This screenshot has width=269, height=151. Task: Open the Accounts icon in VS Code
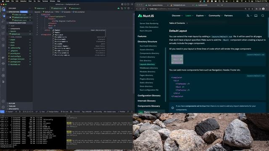pos(3,102)
